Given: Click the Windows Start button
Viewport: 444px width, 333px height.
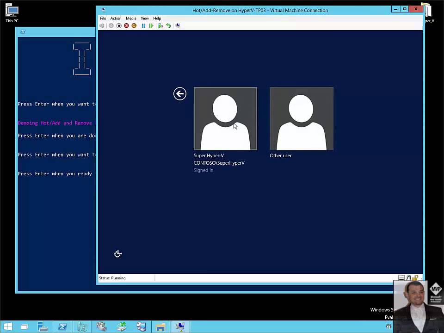Looking at the screenshot, I should click(8, 327).
